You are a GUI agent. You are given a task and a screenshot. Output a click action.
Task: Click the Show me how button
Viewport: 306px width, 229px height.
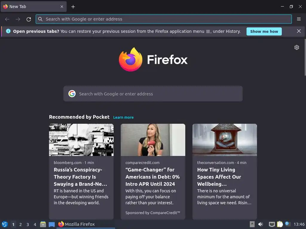[264, 31]
